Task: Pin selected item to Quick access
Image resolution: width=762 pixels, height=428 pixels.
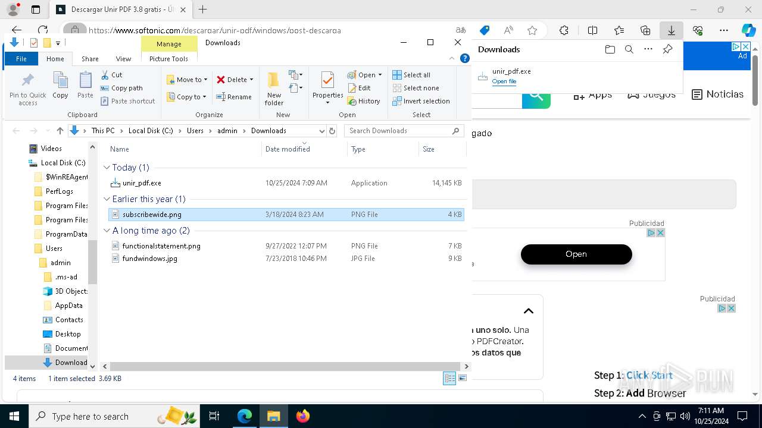Action: click(27, 89)
